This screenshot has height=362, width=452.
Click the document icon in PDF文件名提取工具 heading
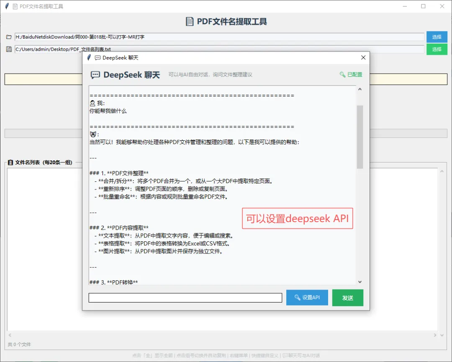(190, 22)
